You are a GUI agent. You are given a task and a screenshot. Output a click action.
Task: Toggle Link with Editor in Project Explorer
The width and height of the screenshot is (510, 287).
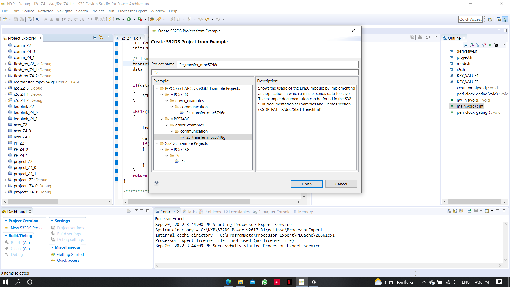click(x=101, y=37)
